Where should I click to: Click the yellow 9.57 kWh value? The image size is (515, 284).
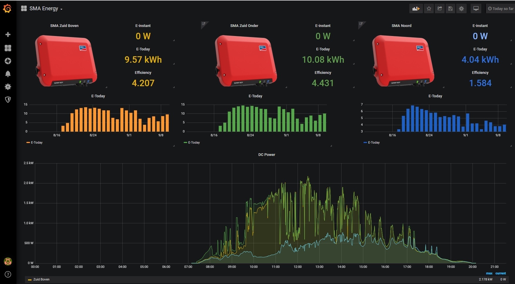143,60
